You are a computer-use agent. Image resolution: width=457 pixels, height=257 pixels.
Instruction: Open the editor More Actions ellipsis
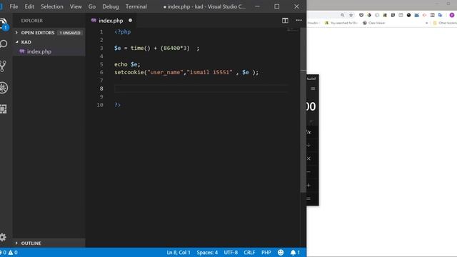point(298,21)
